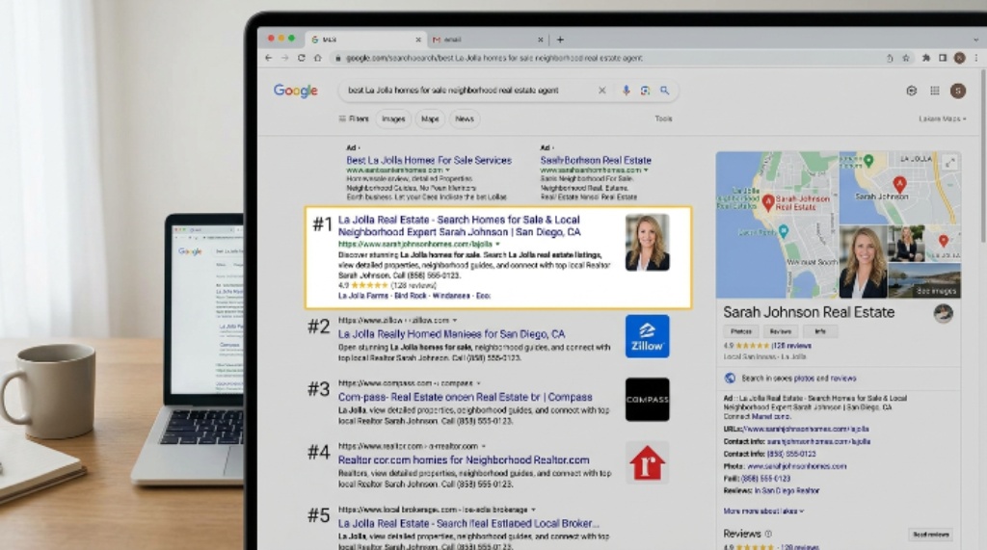Expand the realtor.com result URL arrow
Image resolution: width=987 pixels, height=550 pixels.
tap(484, 446)
